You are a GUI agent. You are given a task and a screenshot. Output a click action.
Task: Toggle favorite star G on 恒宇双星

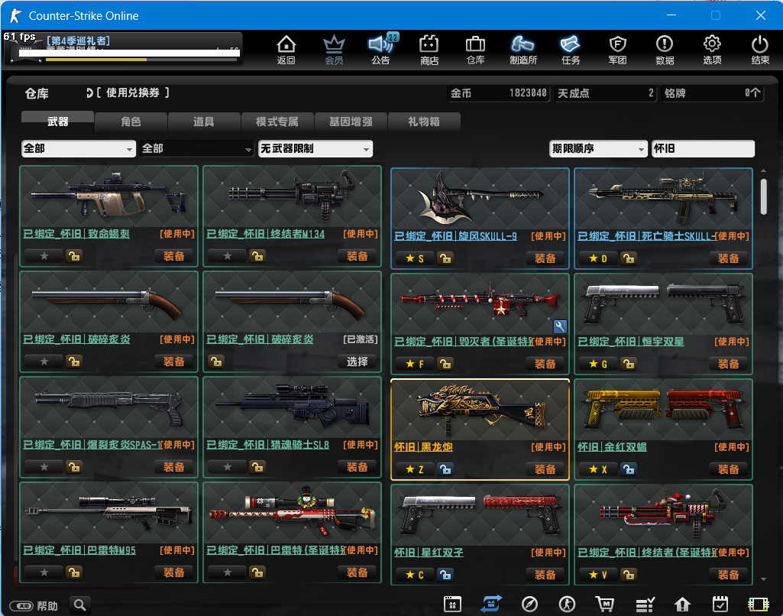597,364
